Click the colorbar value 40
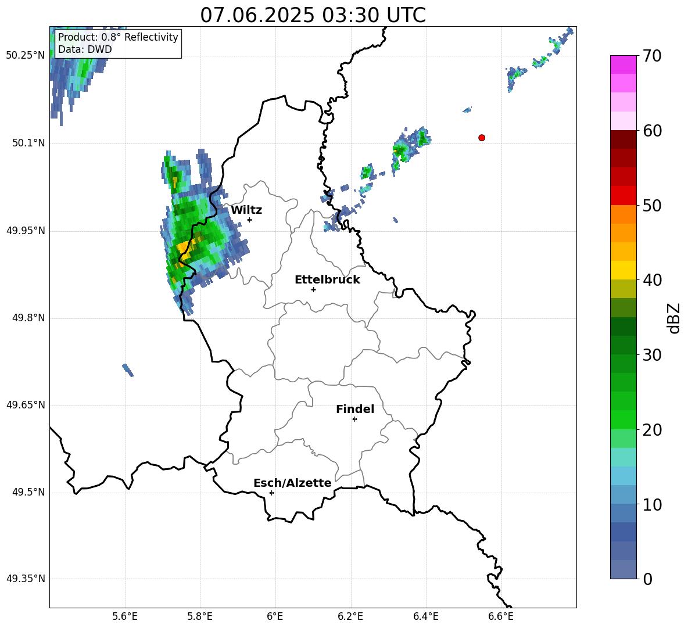 (x=652, y=280)
